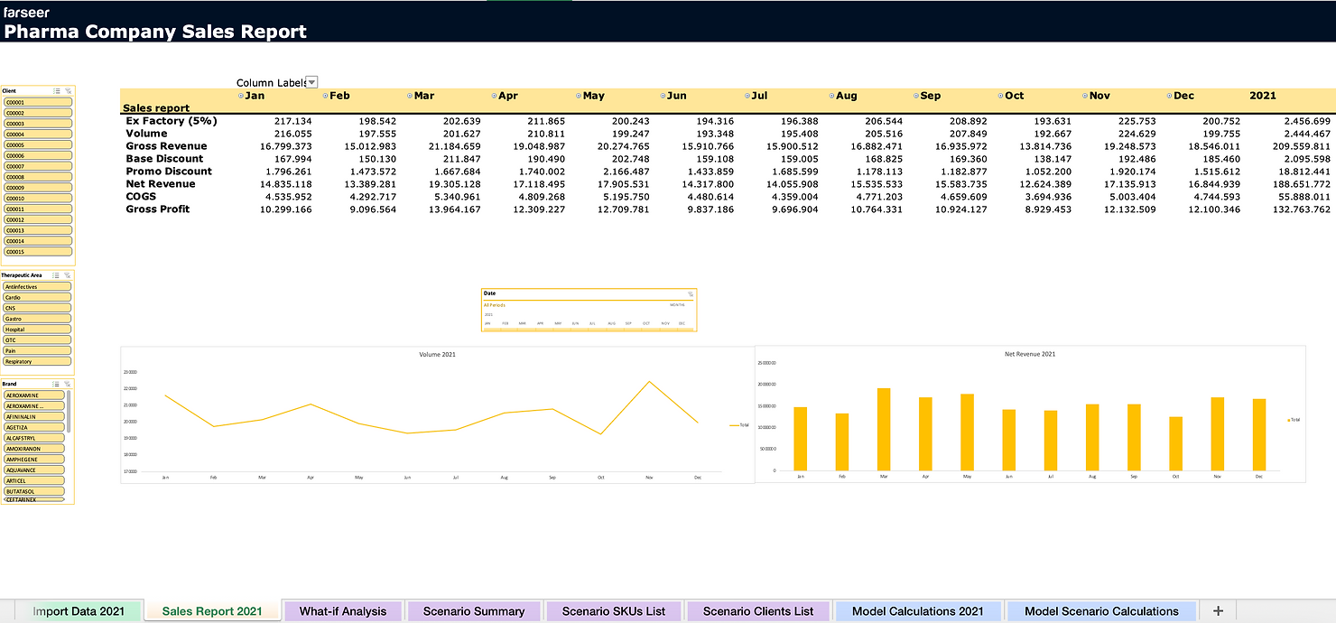Toggle client C00001 in the slicer

[37, 103]
